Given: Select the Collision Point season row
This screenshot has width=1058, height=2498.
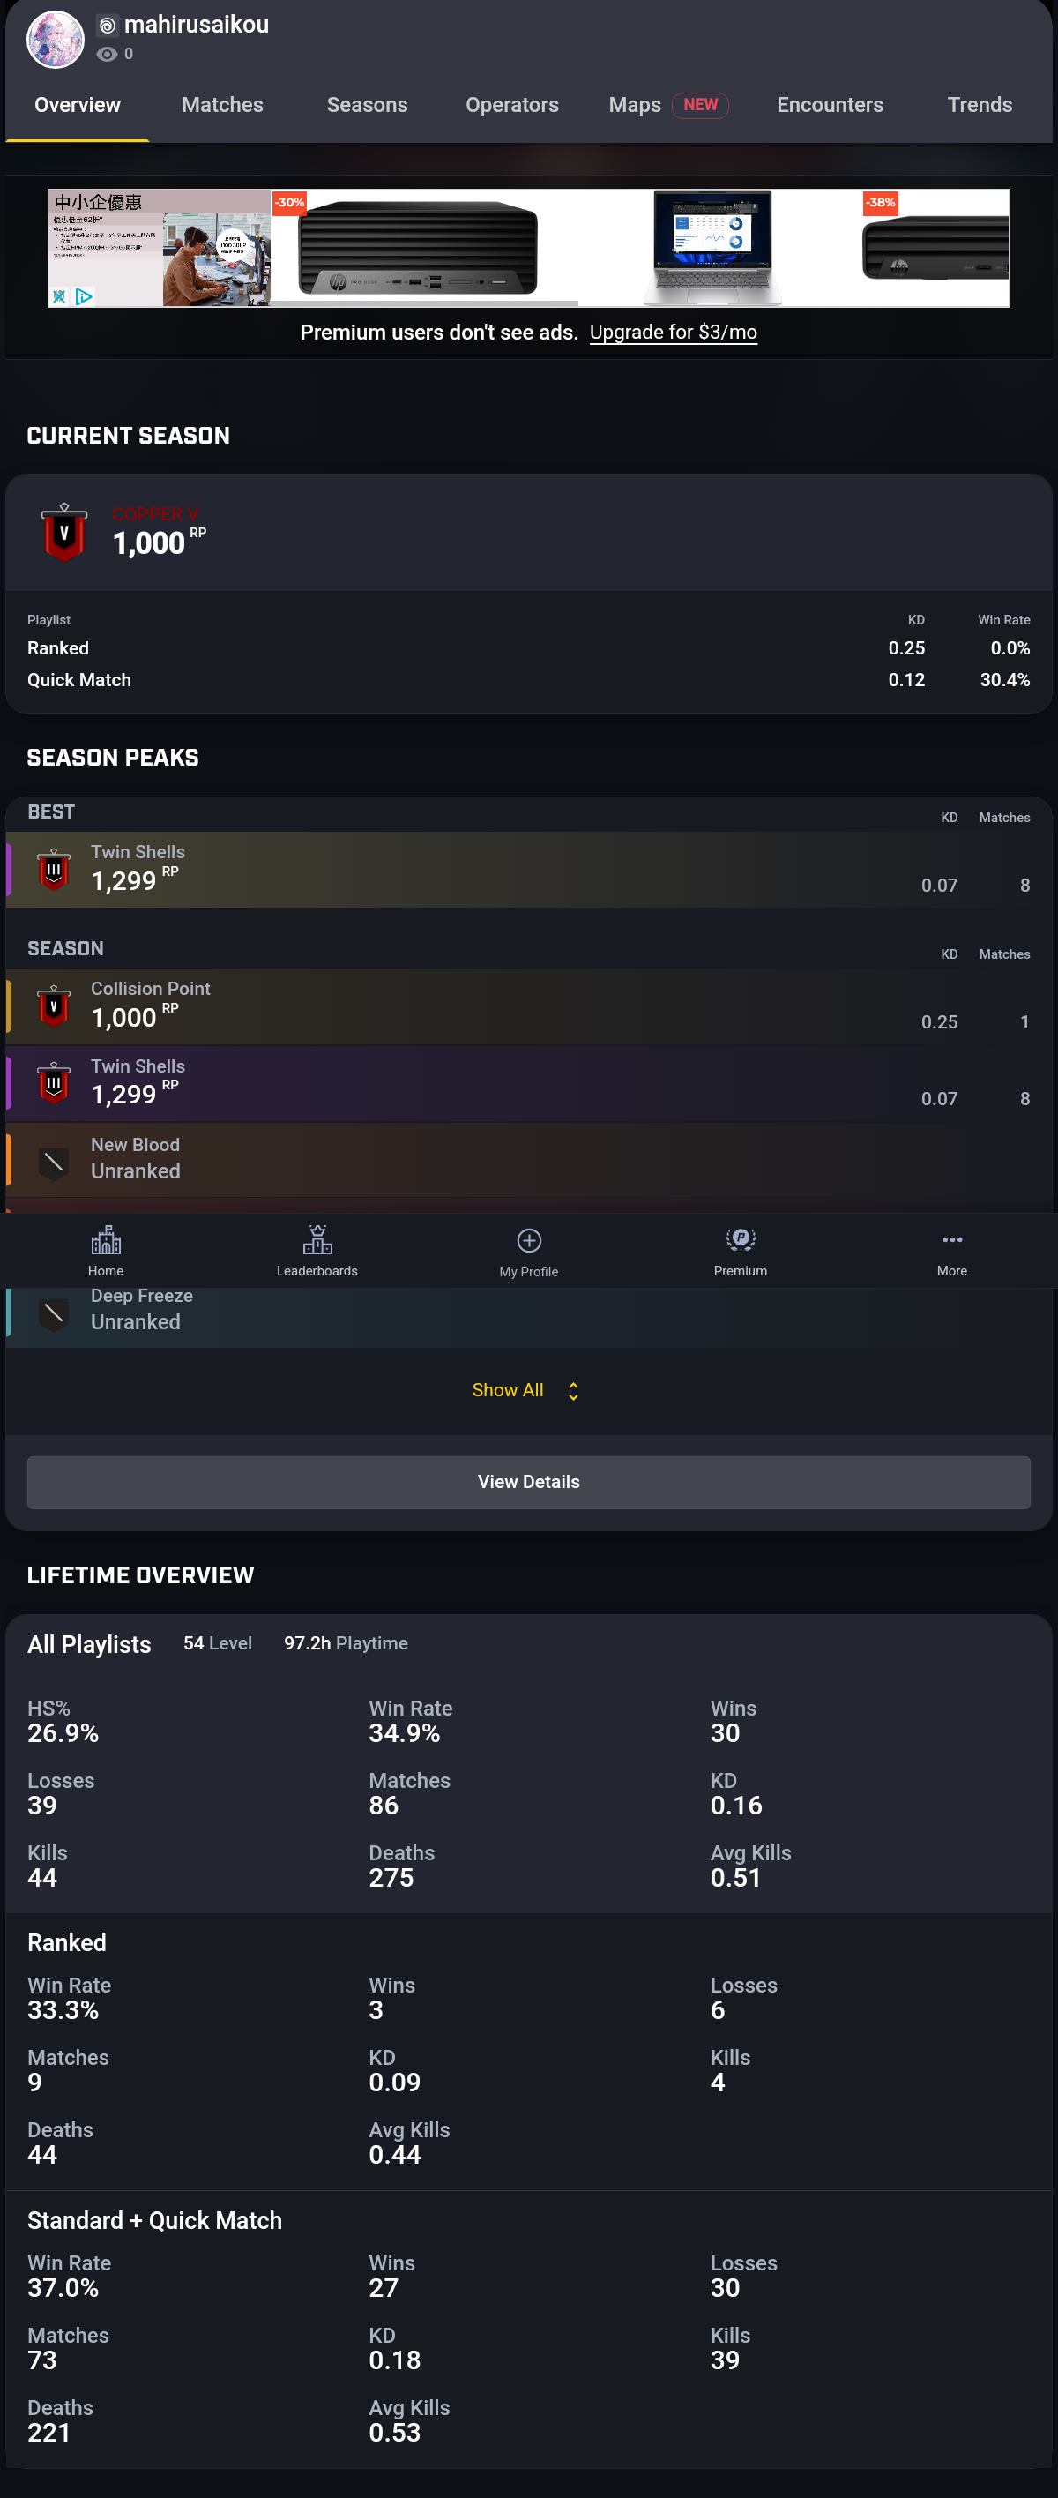Looking at the screenshot, I should pyautogui.click(x=529, y=1006).
